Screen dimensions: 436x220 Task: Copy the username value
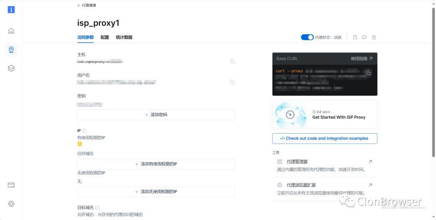coord(232,82)
